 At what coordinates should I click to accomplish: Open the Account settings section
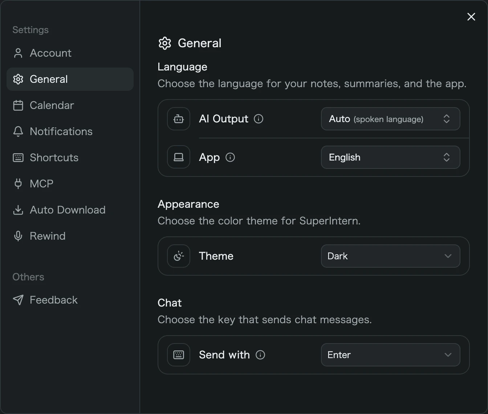click(x=70, y=53)
